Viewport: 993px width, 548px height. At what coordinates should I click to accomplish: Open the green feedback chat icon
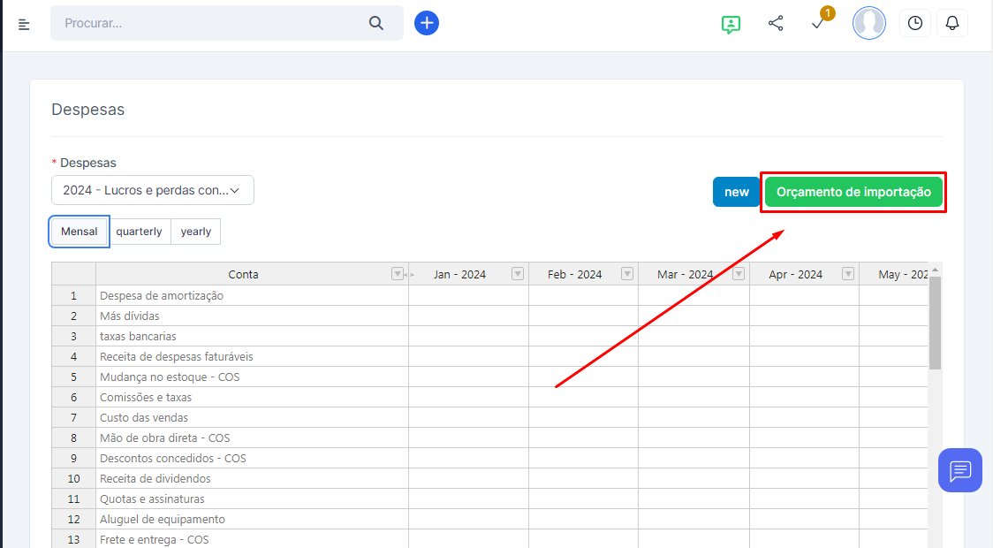pyautogui.click(x=731, y=24)
